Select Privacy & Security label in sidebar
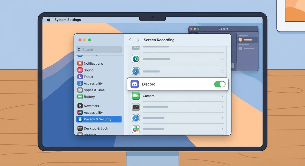 [x=98, y=119]
